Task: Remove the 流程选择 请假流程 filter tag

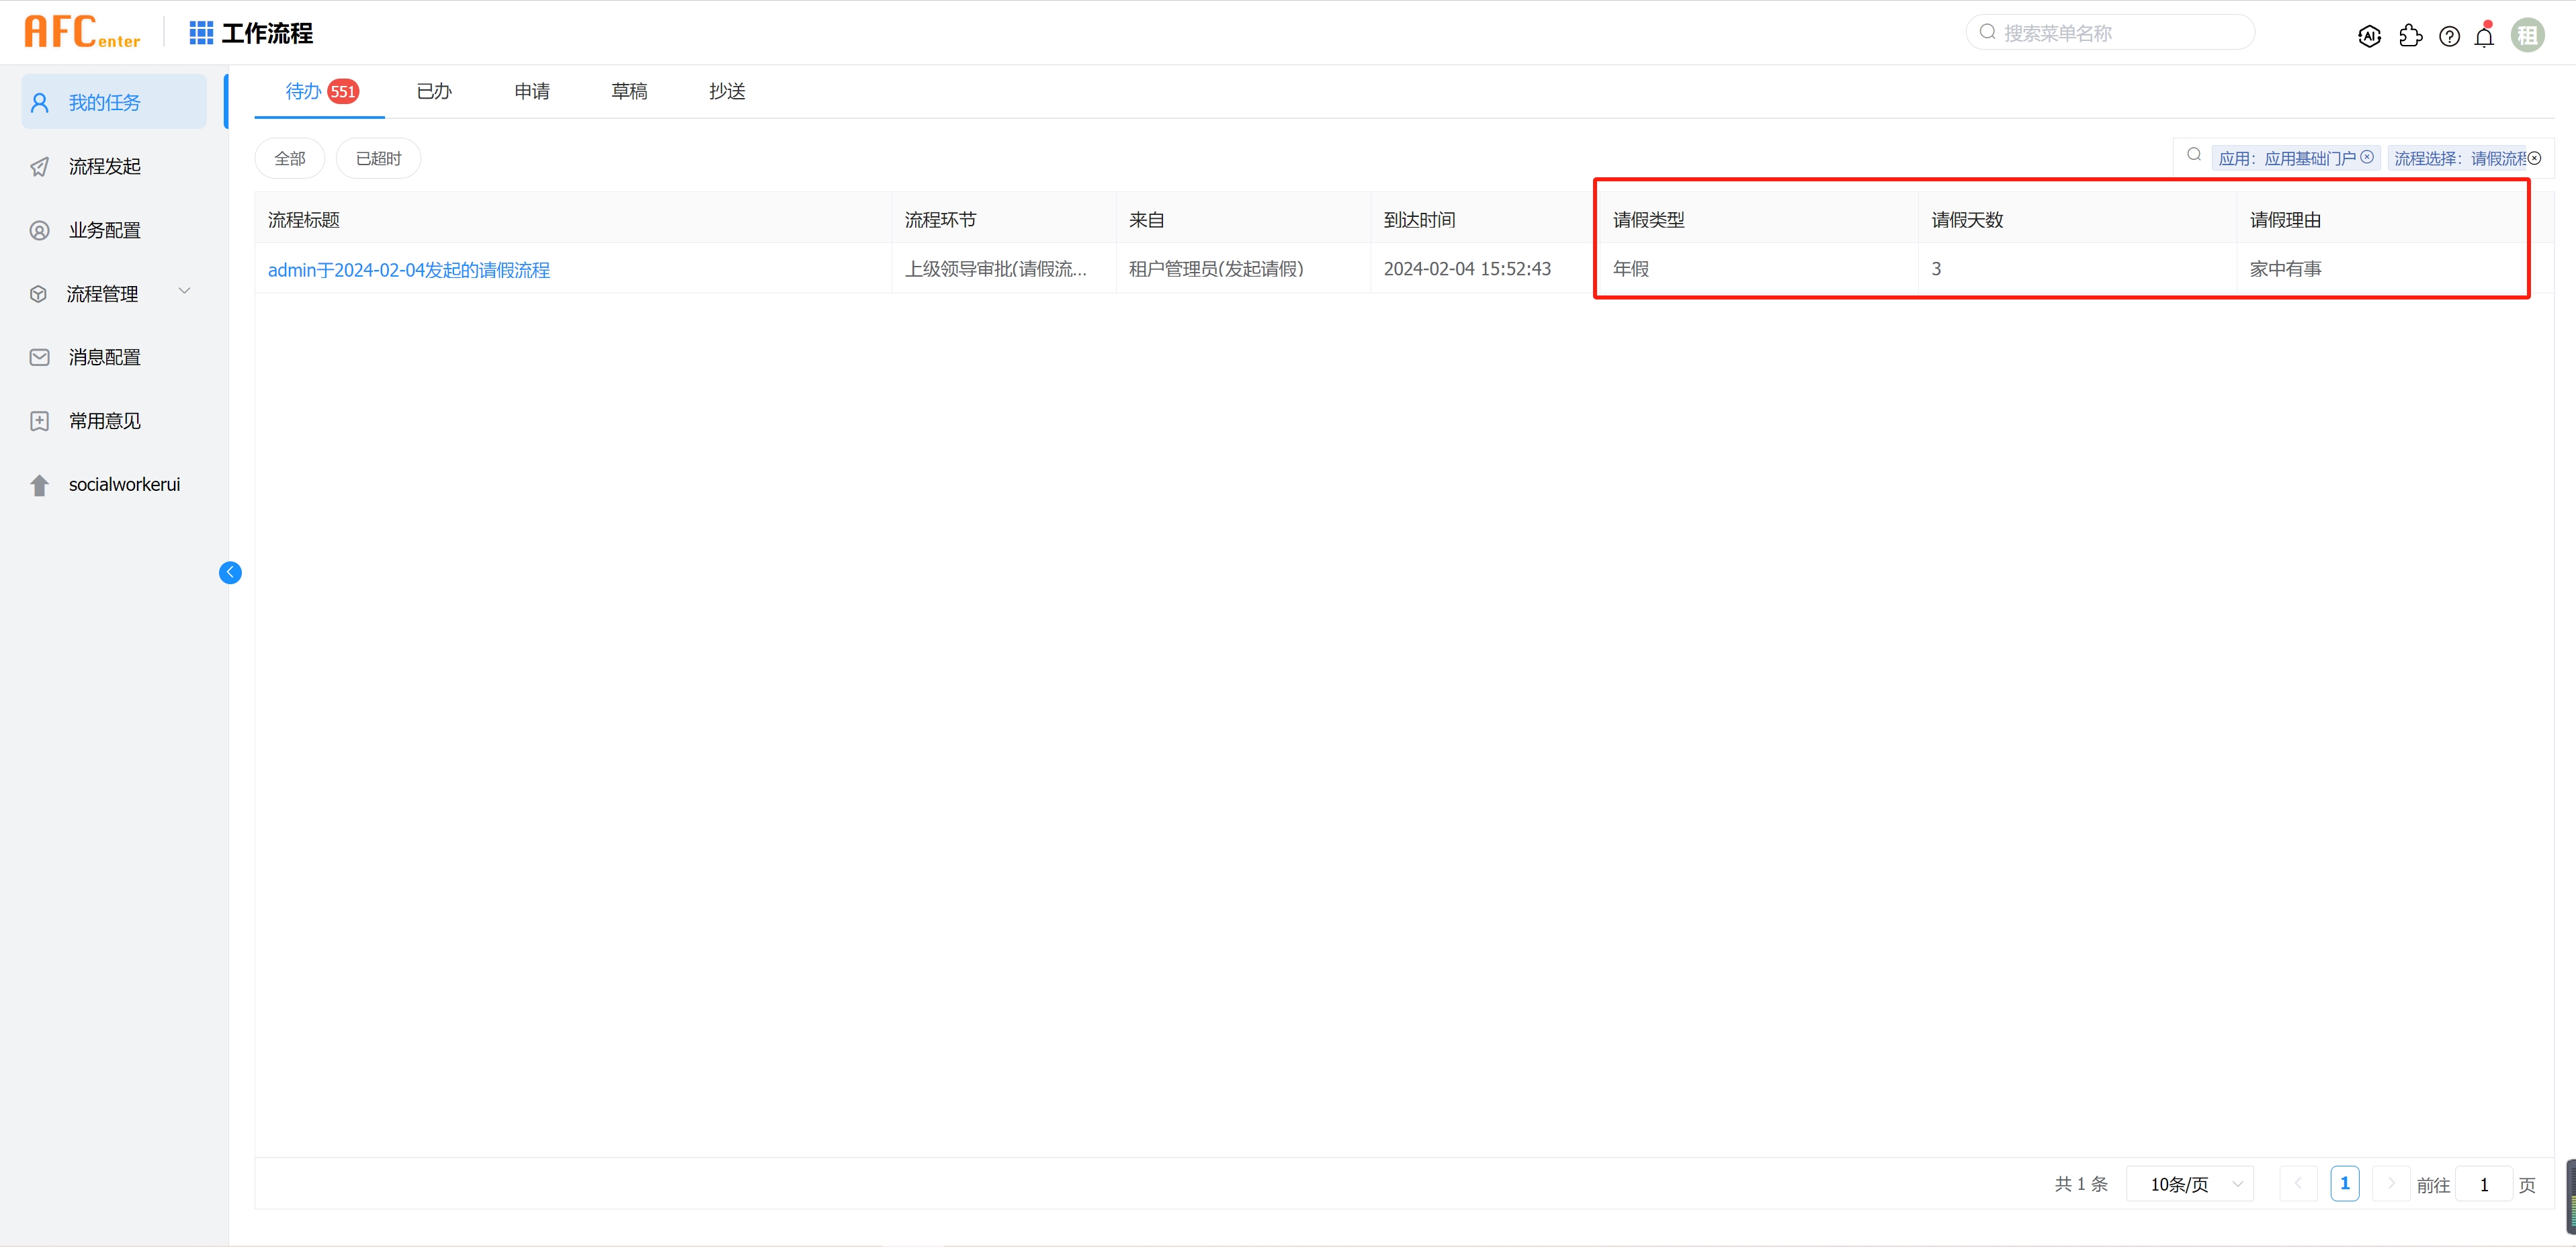Action: tap(2534, 158)
